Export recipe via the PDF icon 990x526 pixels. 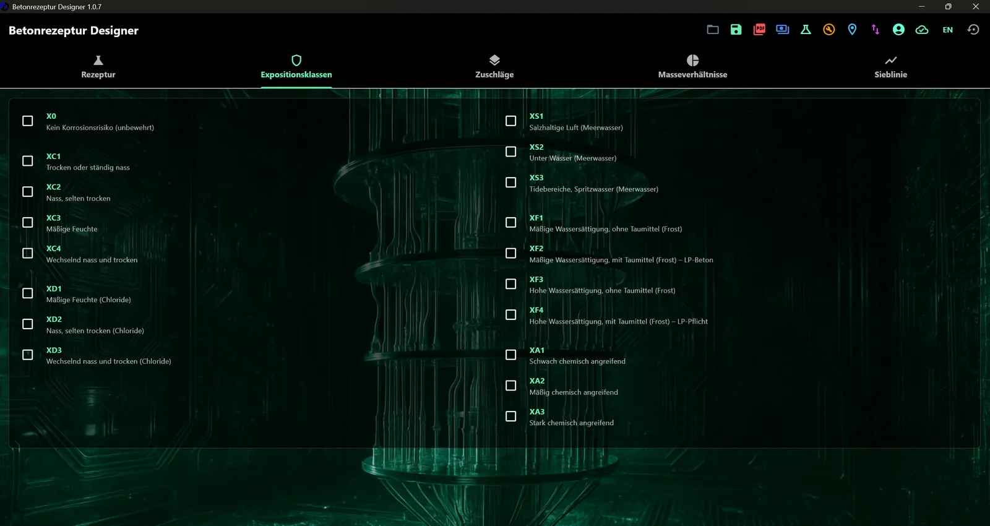[759, 30]
